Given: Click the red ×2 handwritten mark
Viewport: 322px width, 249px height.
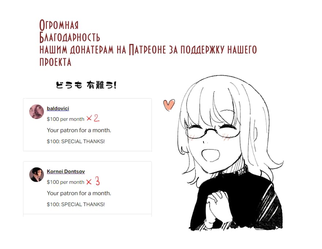Looking at the screenshot, I should click(x=93, y=118).
